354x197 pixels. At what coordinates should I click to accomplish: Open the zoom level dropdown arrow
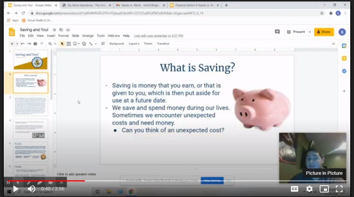55,44
